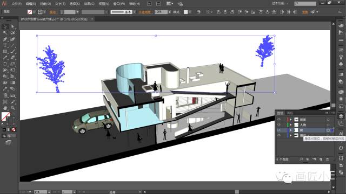Screen dimensions: 346x194
Task: Select the Hand tool
Action: tap(5, 108)
